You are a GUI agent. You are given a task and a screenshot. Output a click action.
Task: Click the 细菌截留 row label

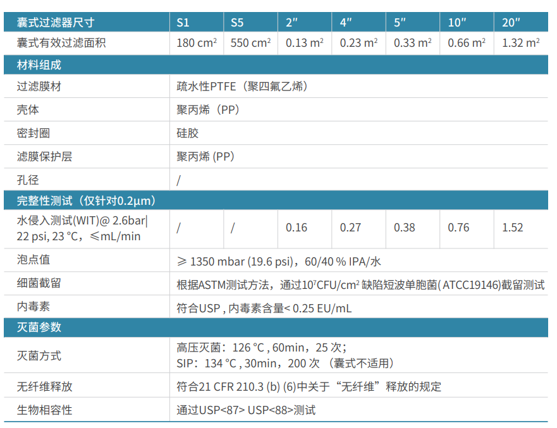(39, 284)
